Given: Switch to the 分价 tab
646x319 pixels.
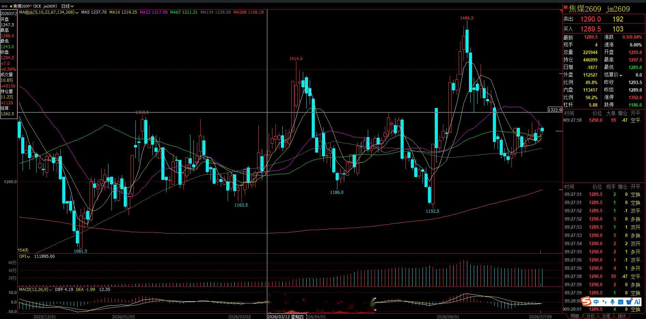Looking at the screenshot, I should coord(591,316).
